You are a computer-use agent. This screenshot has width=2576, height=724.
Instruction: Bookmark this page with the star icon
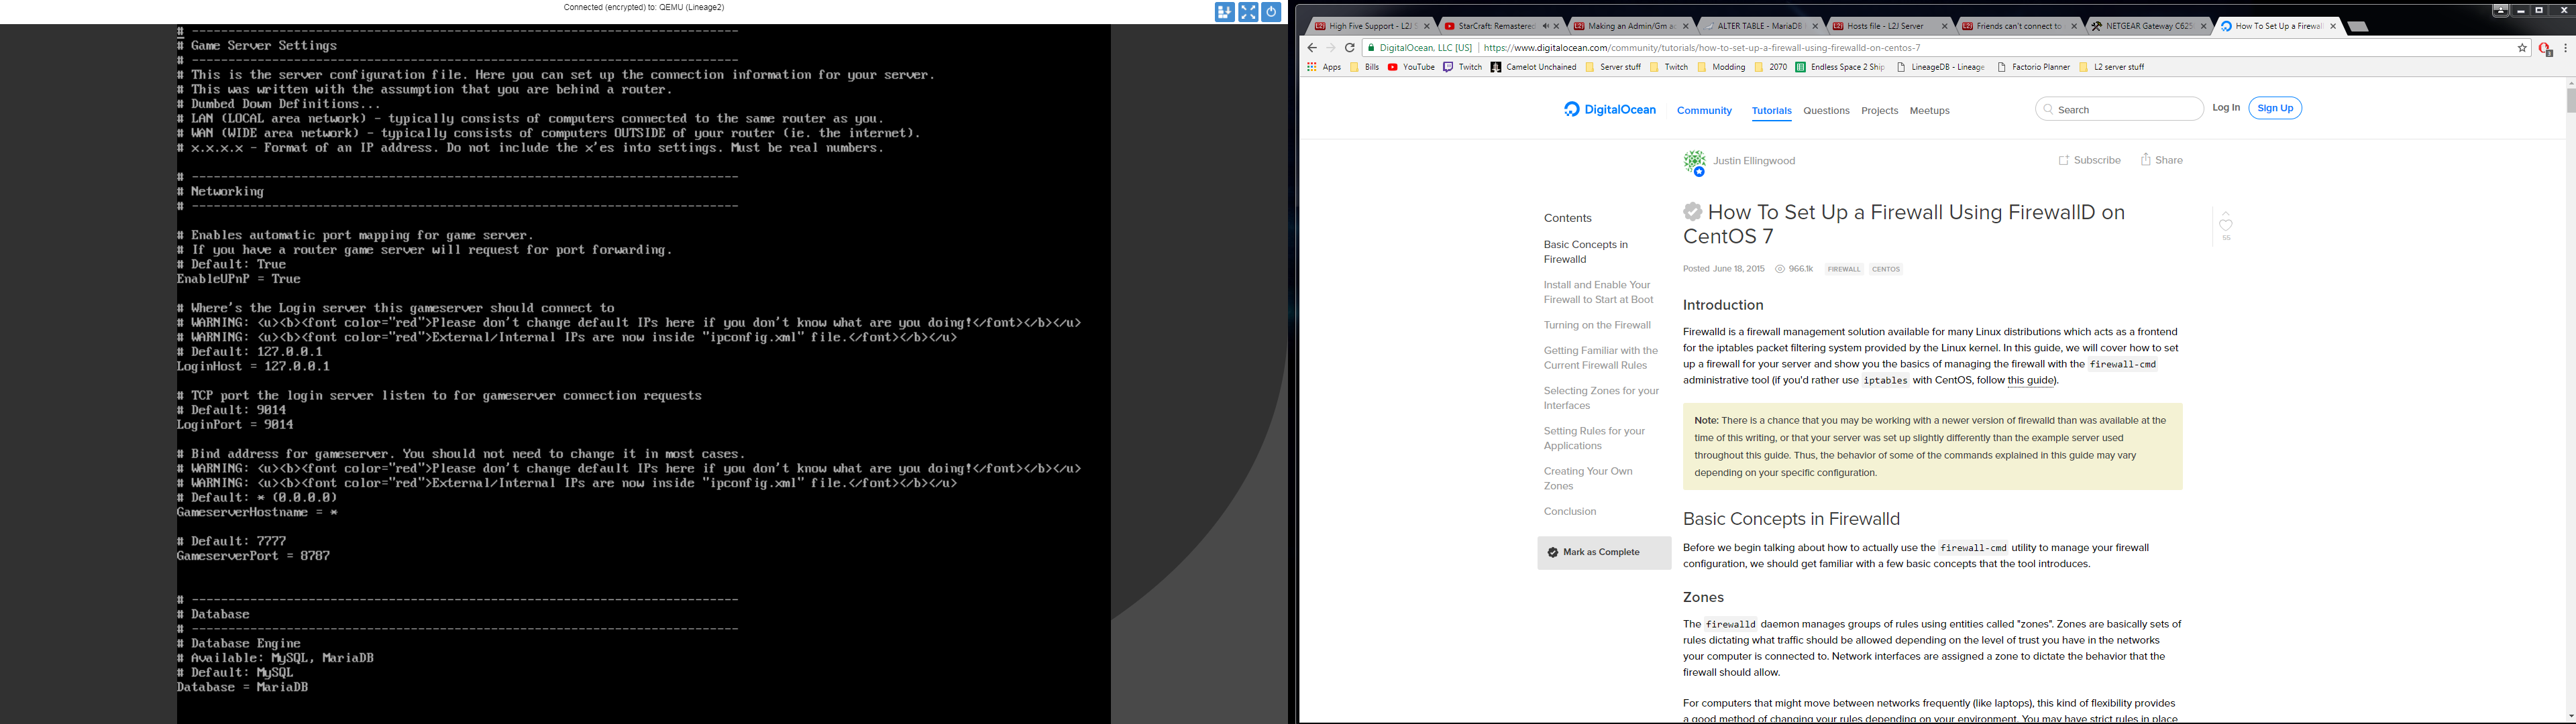(2522, 48)
